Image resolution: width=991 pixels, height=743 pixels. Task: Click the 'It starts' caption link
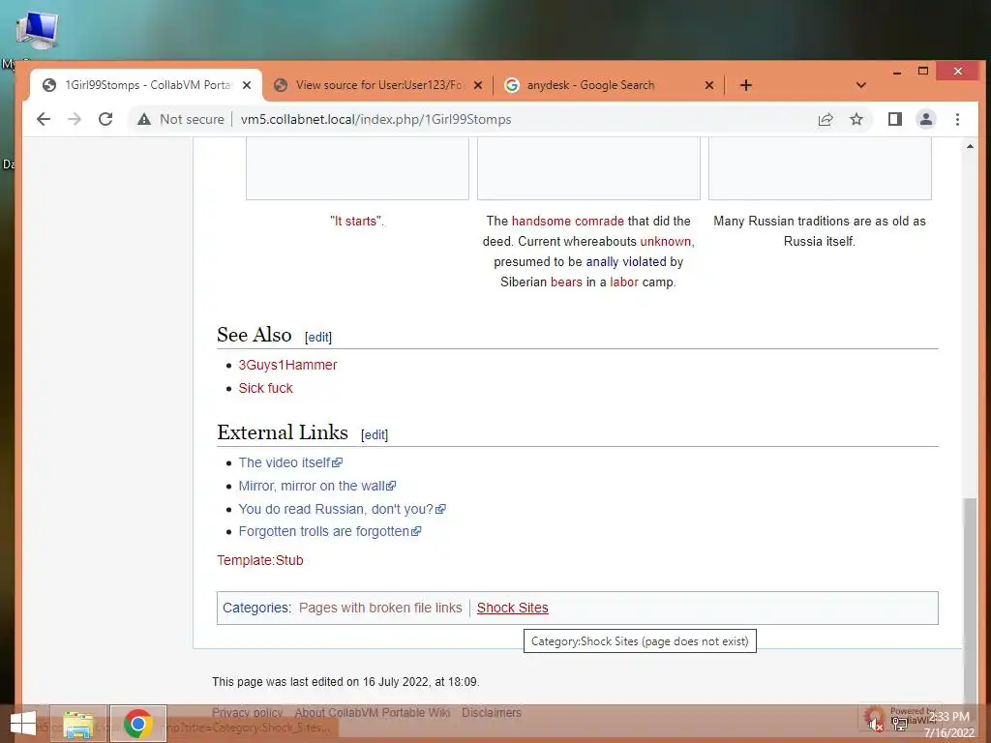[357, 222]
